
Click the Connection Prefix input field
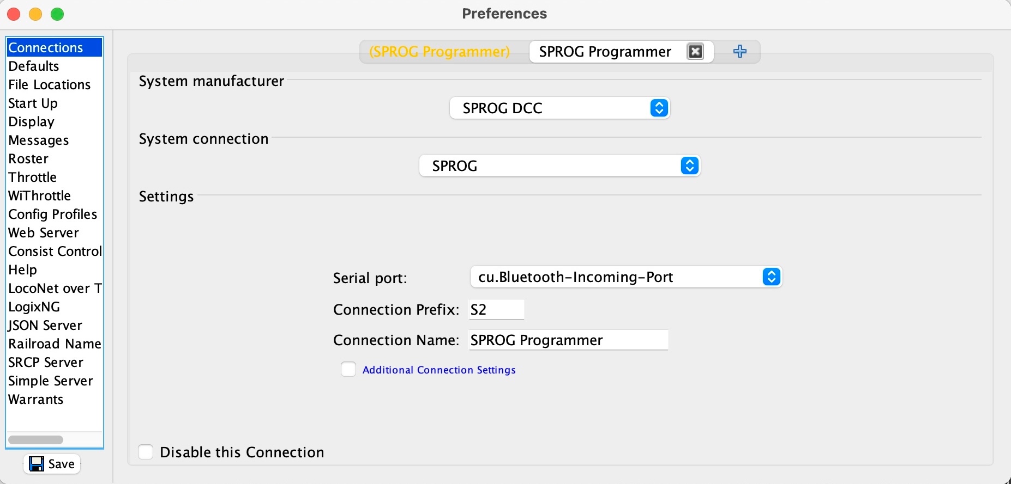click(x=496, y=310)
